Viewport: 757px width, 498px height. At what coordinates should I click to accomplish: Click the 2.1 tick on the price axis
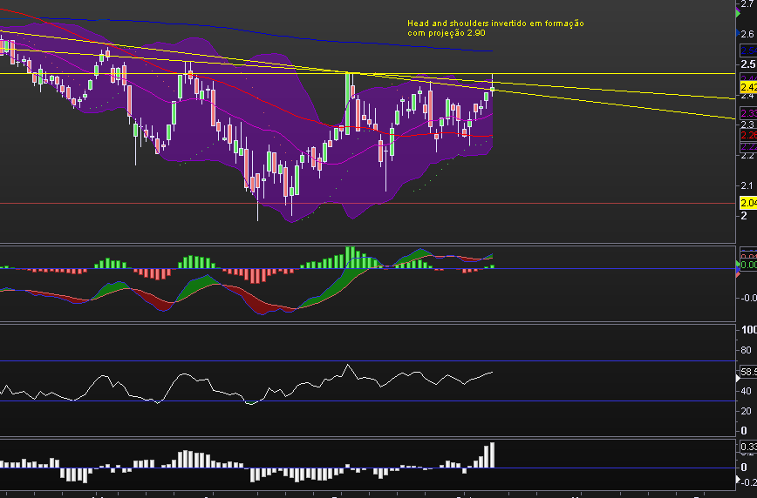click(x=747, y=185)
